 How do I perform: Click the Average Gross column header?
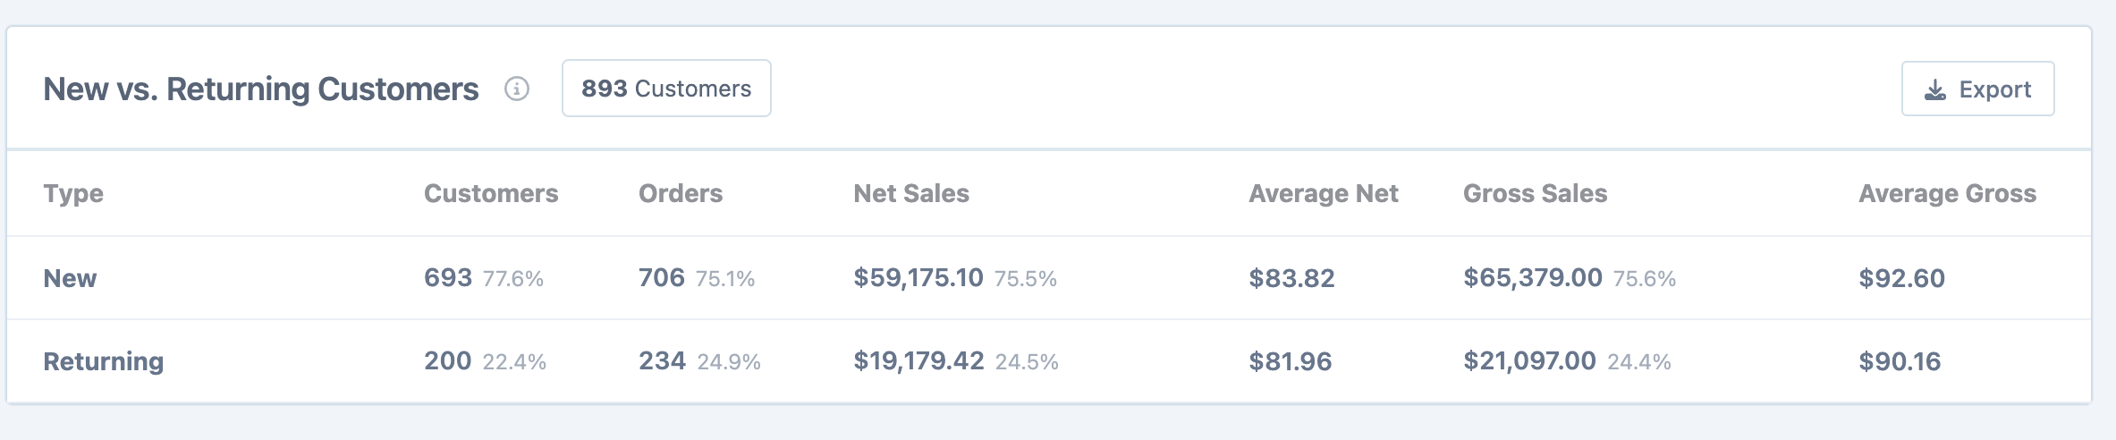pyautogui.click(x=1947, y=193)
